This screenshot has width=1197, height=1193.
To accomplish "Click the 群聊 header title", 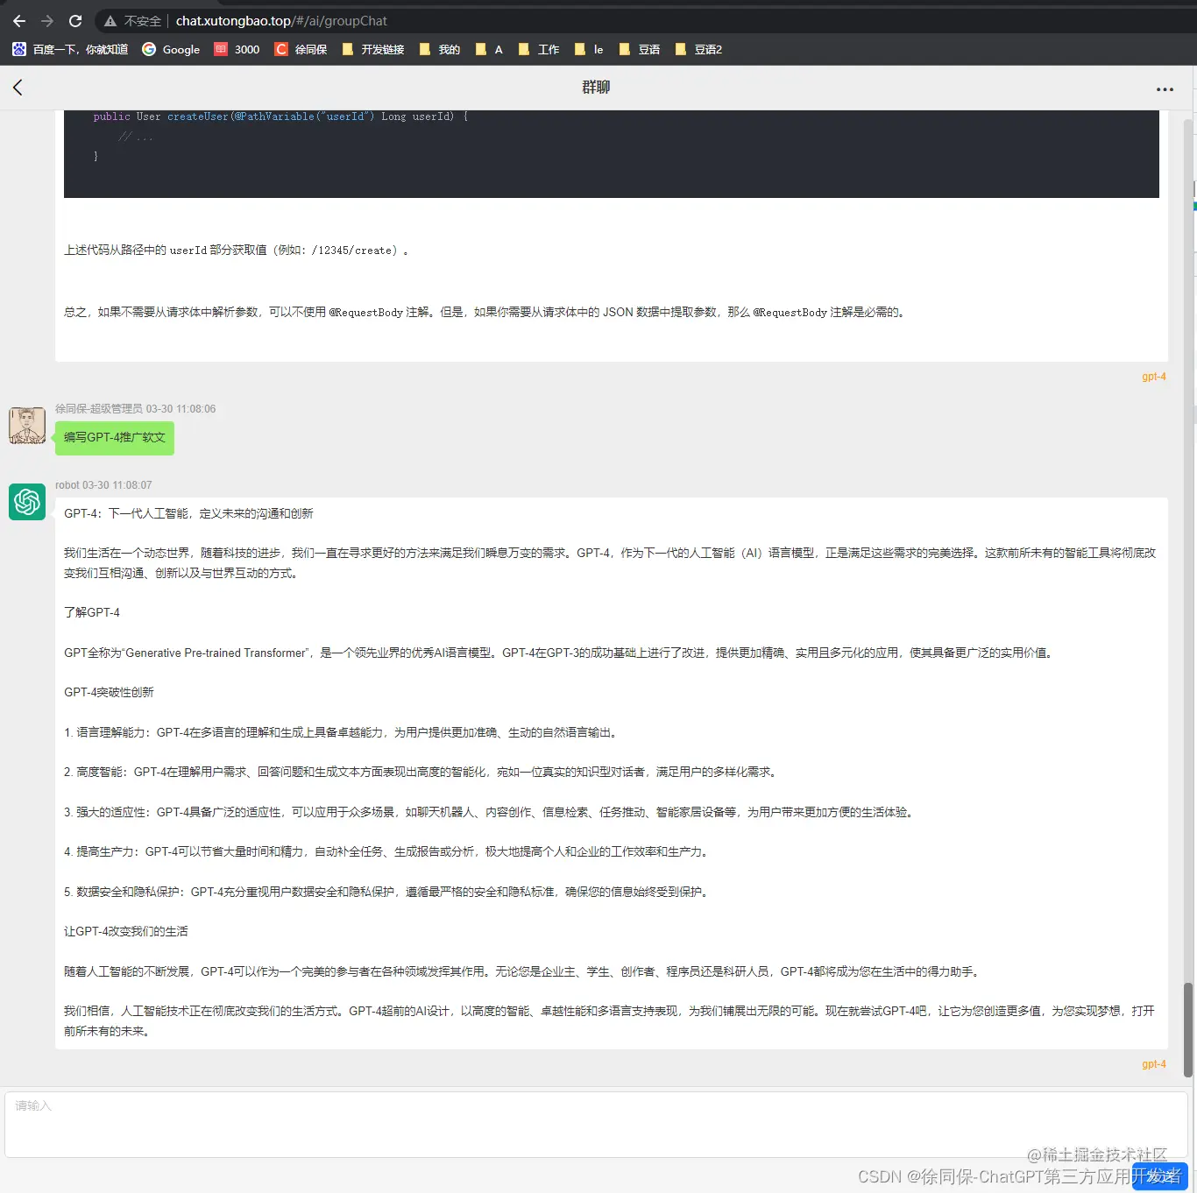I will tap(596, 87).
